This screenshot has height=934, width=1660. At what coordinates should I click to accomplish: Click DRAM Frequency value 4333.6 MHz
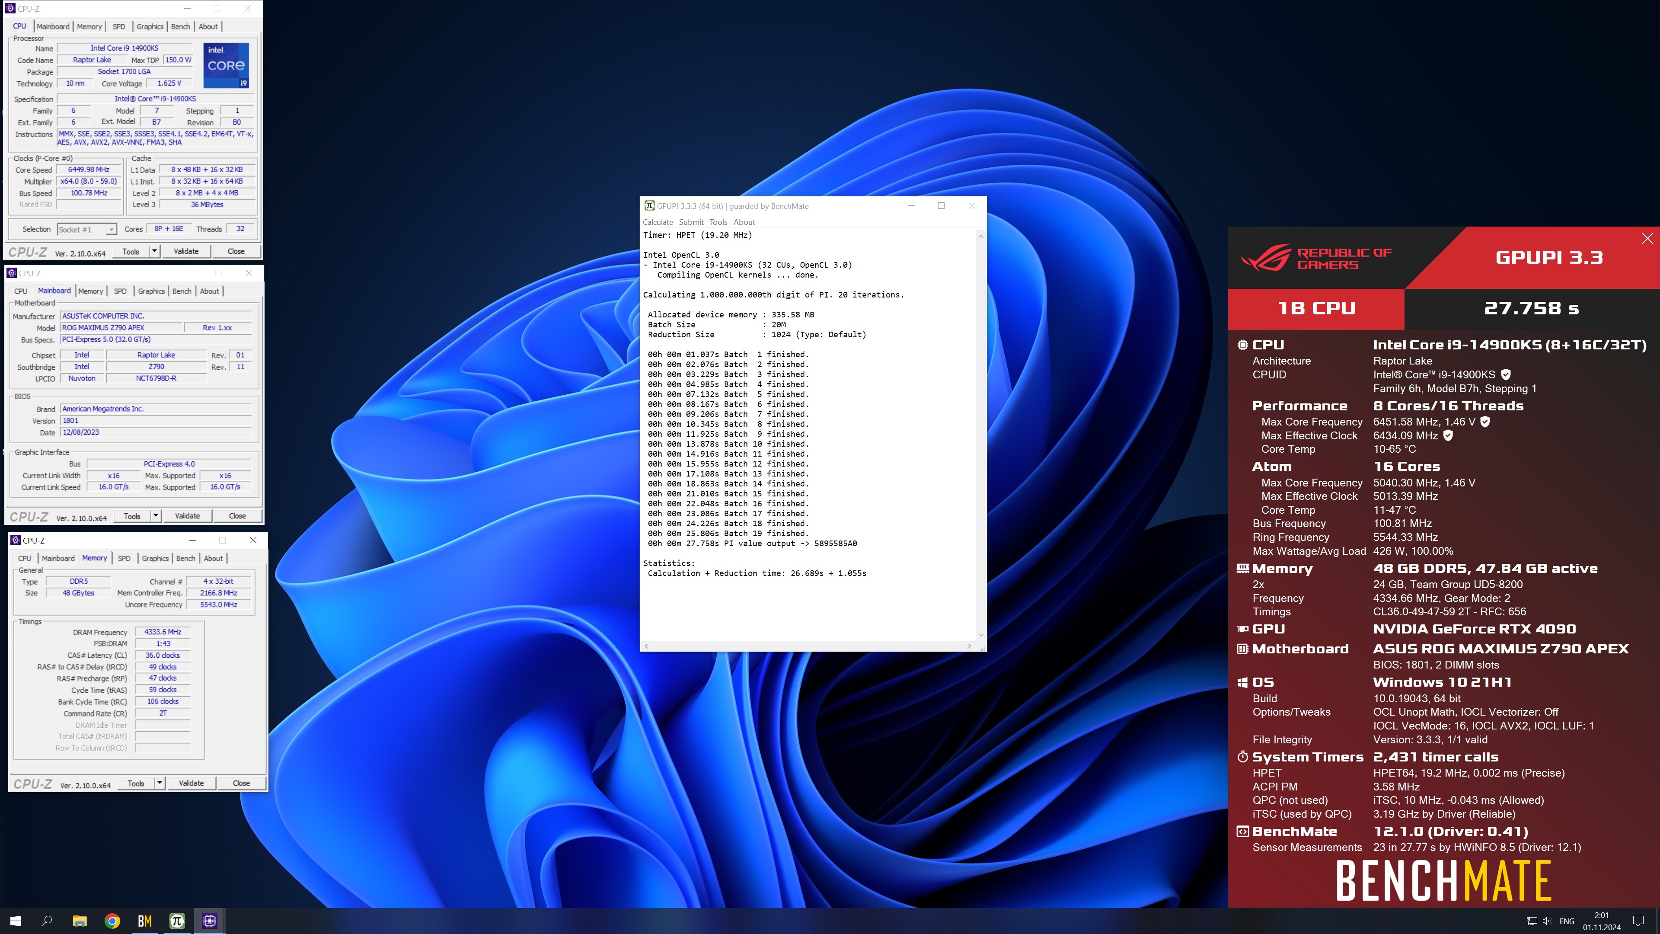(163, 632)
